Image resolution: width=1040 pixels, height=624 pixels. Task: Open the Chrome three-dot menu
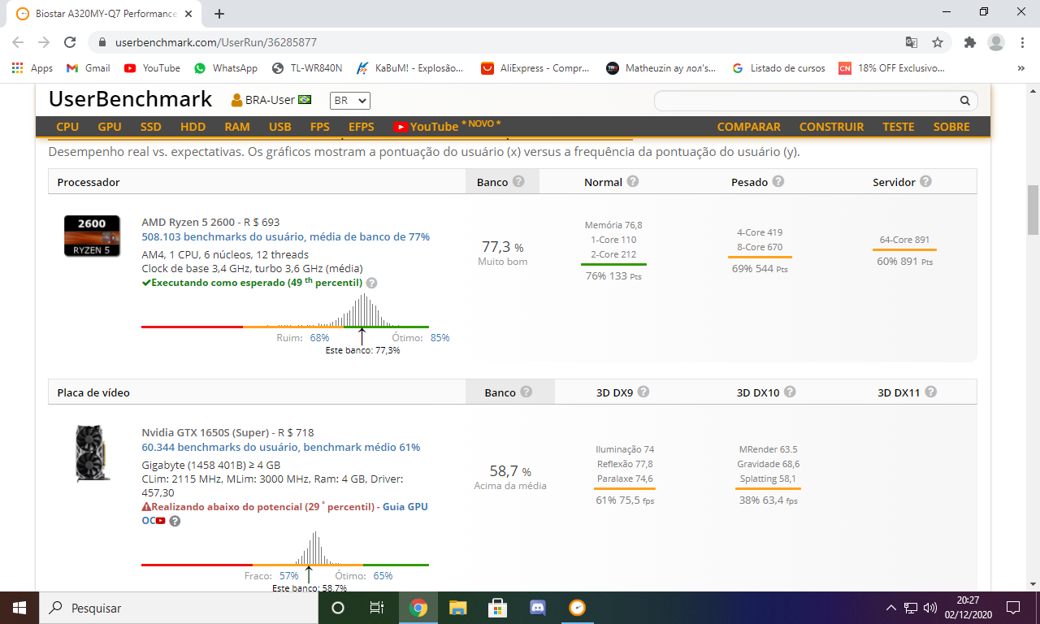click(x=1021, y=42)
